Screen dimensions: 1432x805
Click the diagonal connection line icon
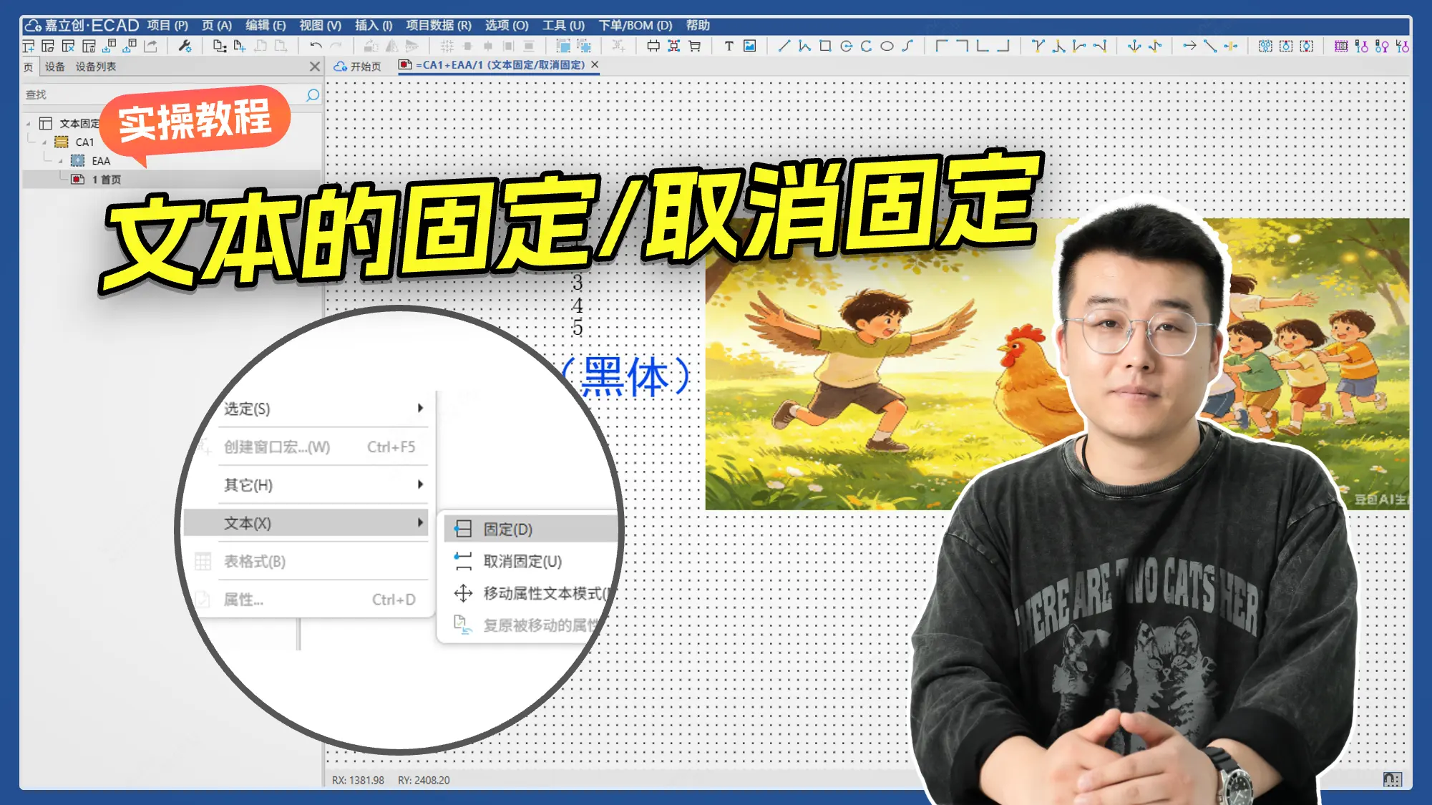[x=1210, y=47]
